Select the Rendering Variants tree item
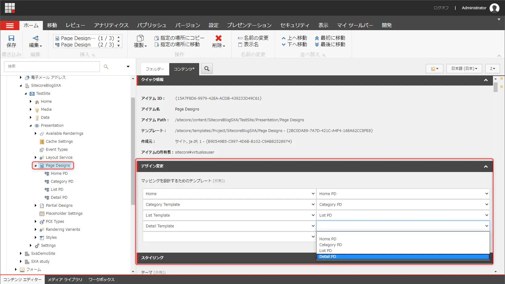The image size is (505, 284). [63, 230]
